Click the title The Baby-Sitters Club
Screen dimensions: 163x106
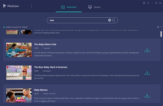tap(45, 44)
